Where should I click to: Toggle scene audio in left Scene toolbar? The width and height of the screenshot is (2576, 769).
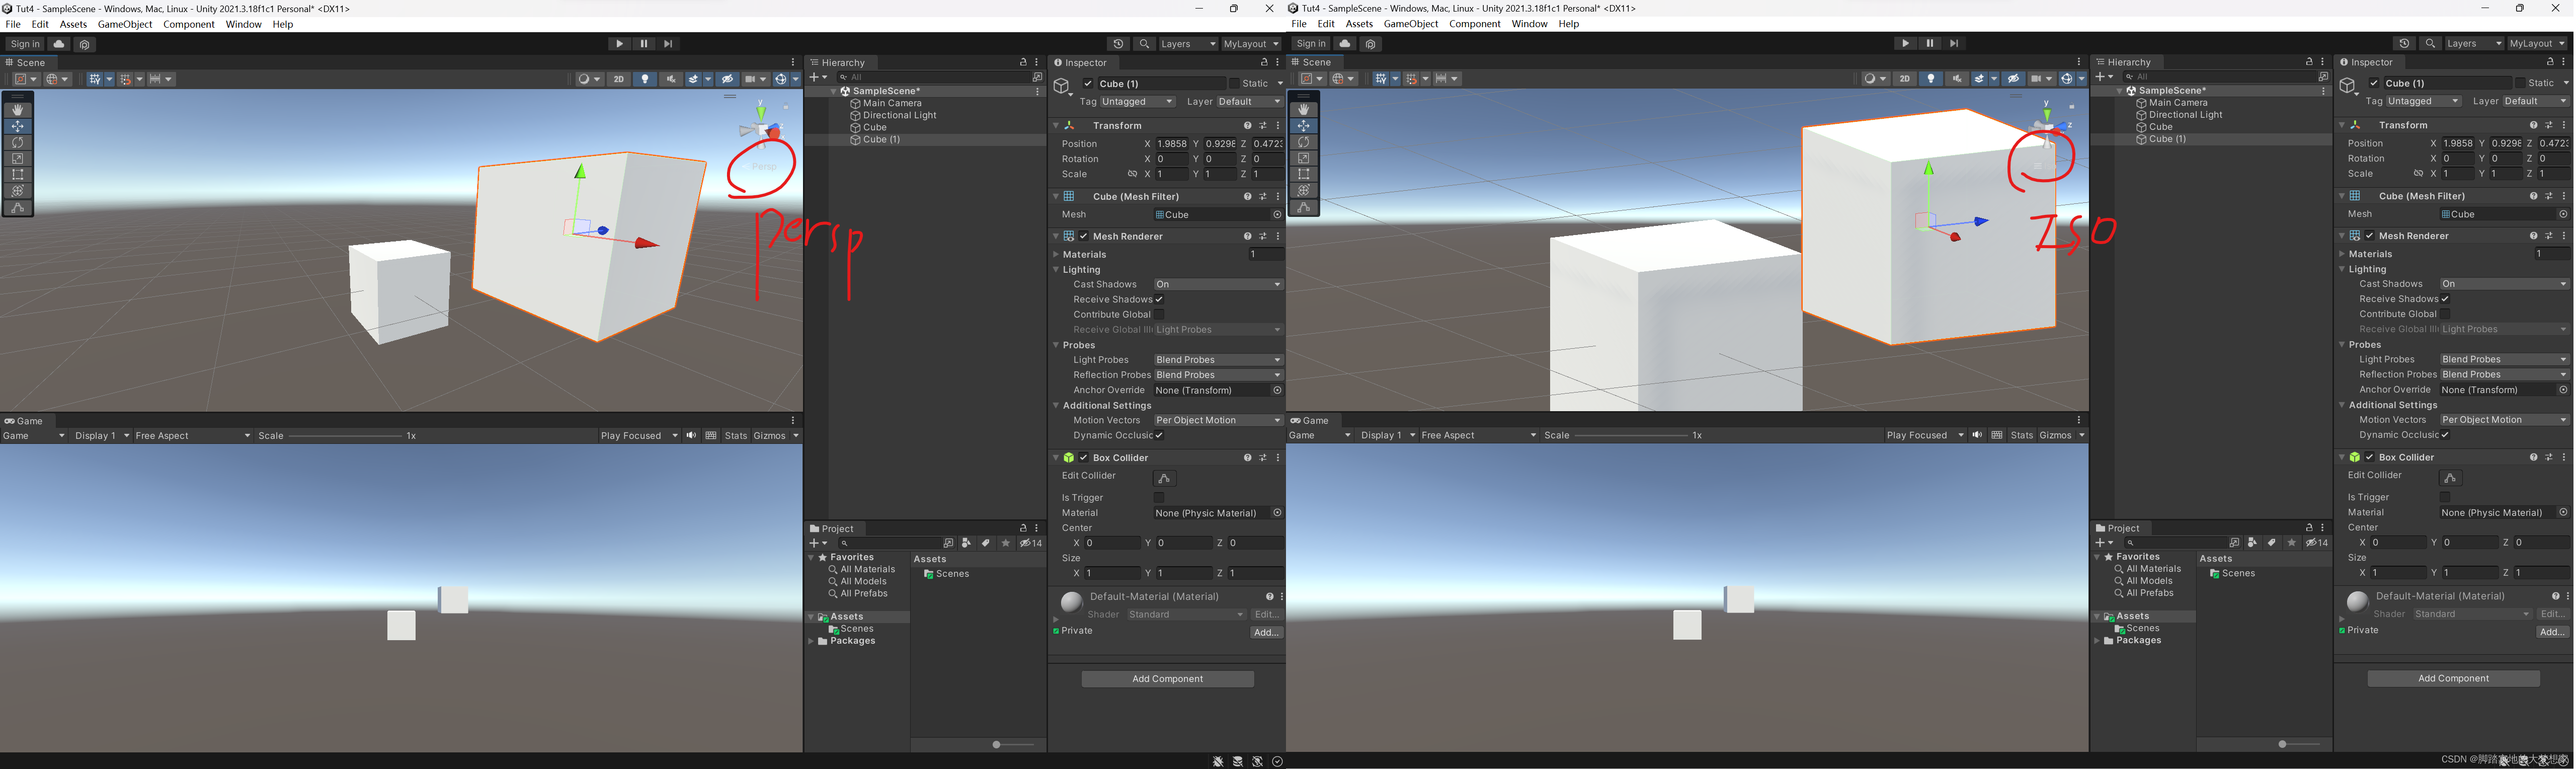[x=671, y=79]
